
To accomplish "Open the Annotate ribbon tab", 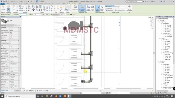I will click(26, 4).
